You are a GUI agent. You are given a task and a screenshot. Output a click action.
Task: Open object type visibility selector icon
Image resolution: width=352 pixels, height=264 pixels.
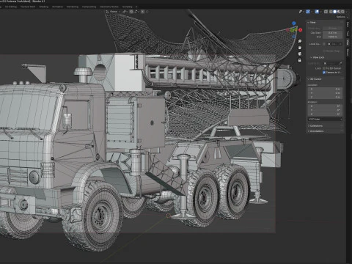pos(300,12)
